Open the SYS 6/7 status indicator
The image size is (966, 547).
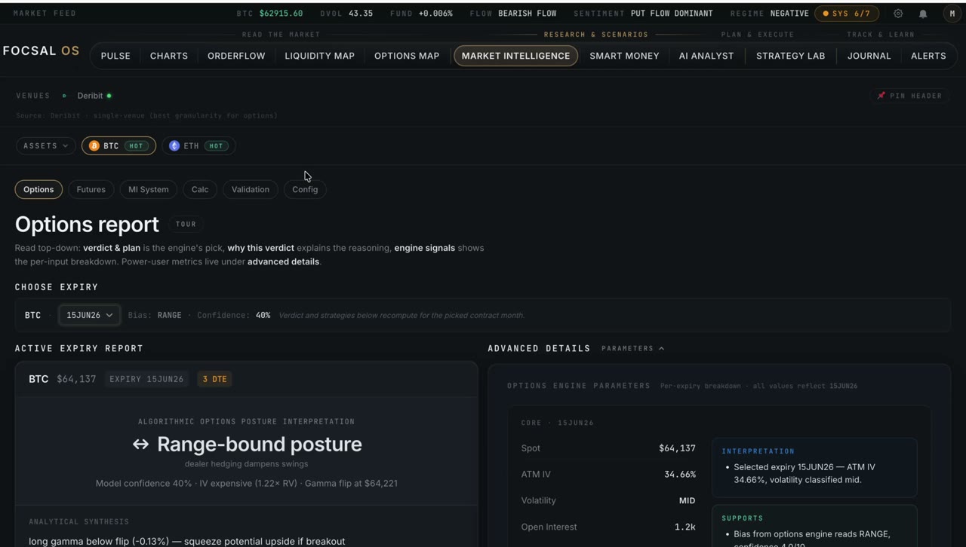847,14
